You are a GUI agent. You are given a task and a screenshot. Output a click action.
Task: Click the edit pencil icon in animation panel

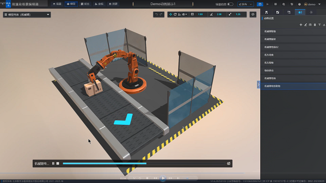click(x=305, y=25)
